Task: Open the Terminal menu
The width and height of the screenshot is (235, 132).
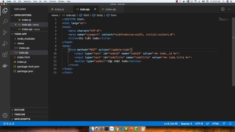Action: pos(53,1)
